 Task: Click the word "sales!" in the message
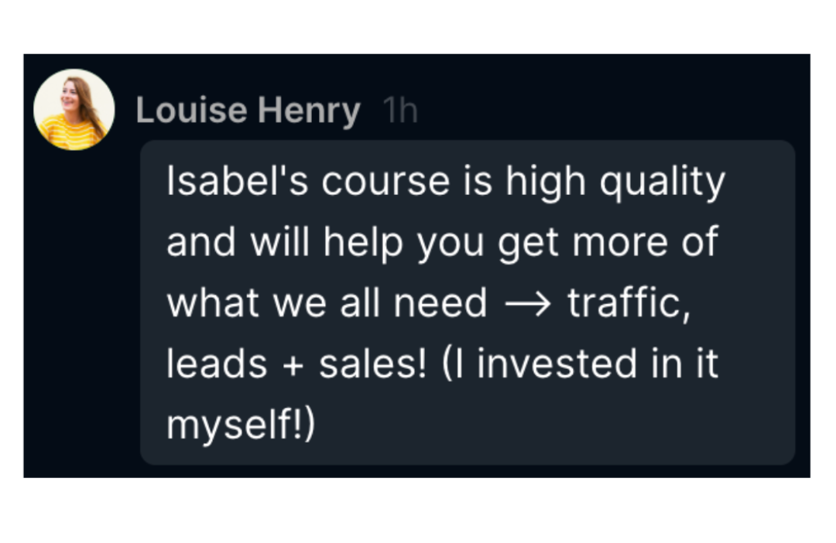coord(372,364)
